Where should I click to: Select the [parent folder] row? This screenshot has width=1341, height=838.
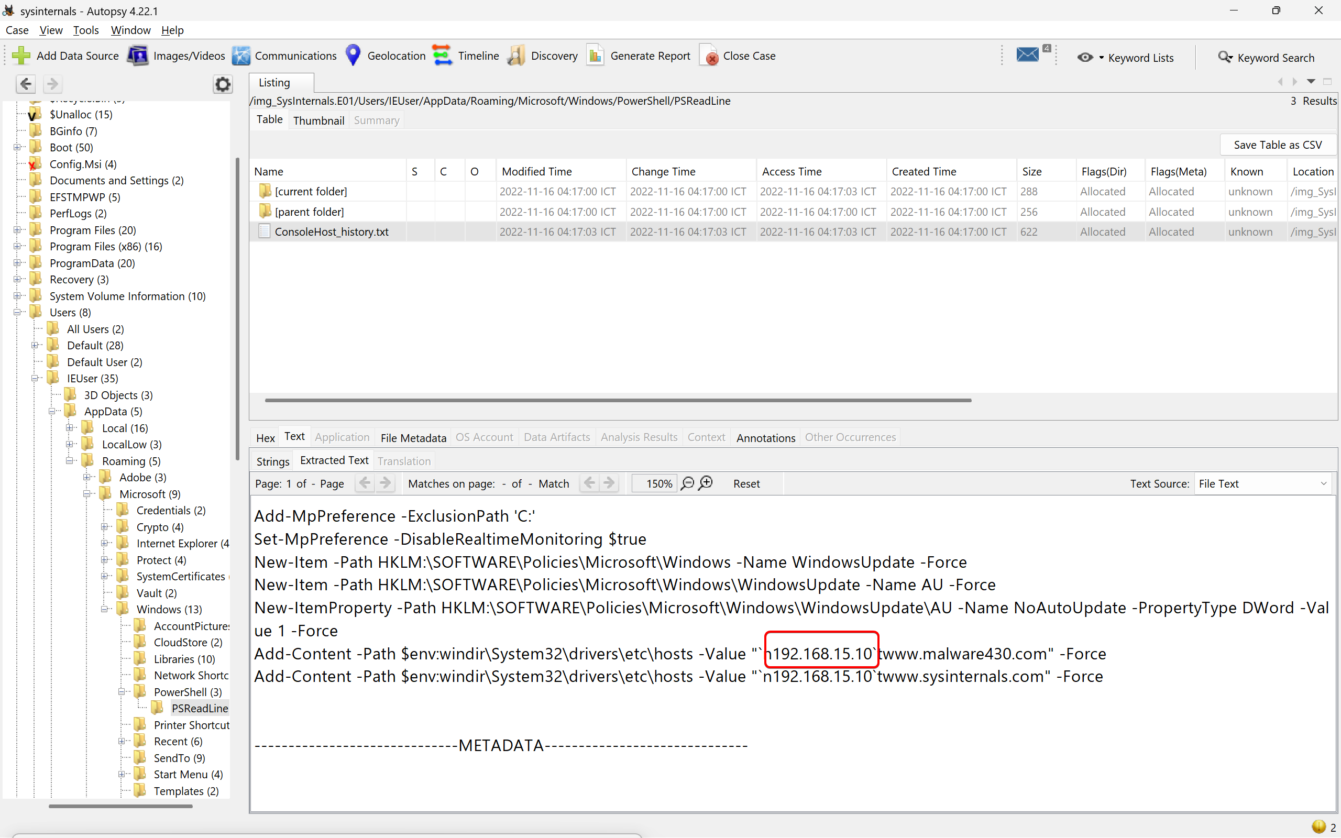(794, 212)
